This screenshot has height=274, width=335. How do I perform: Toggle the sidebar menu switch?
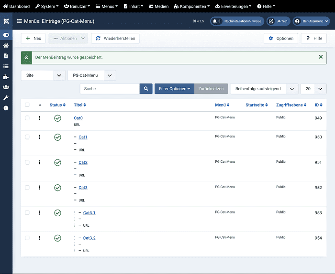(6, 35)
